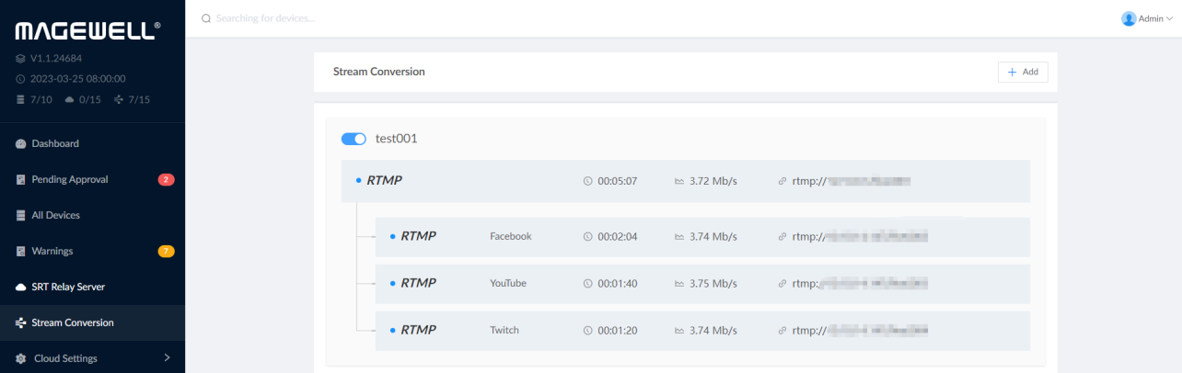Click the clock icon in YouTube row
Screen dimensions: 1182x373
tap(588, 283)
